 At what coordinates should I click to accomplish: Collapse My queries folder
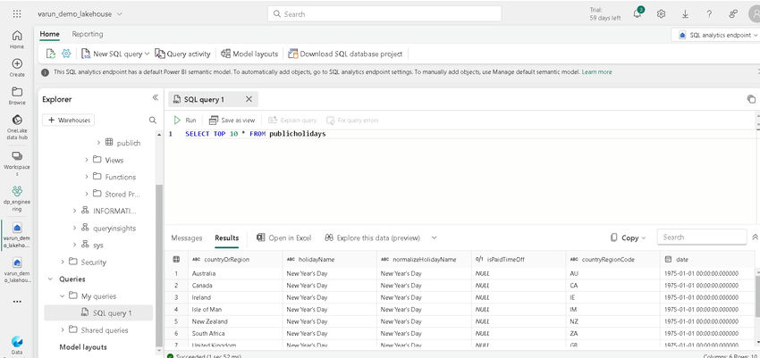coord(63,296)
